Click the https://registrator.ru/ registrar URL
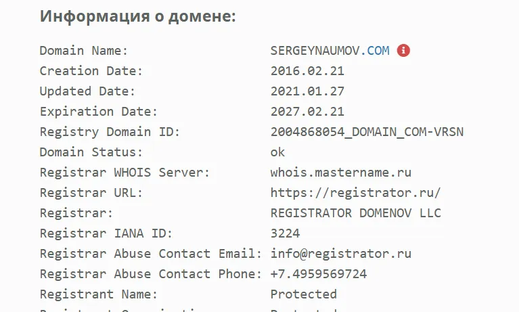 pyautogui.click(x=356, y=193)
